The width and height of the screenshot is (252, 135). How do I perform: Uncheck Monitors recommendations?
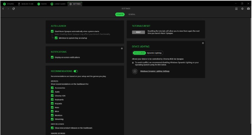pyautogui.click(x=52, y=115)
